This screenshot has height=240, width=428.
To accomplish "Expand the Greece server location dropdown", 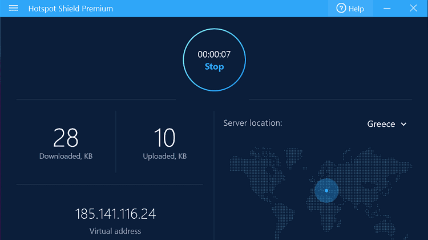I will [387, 124].
